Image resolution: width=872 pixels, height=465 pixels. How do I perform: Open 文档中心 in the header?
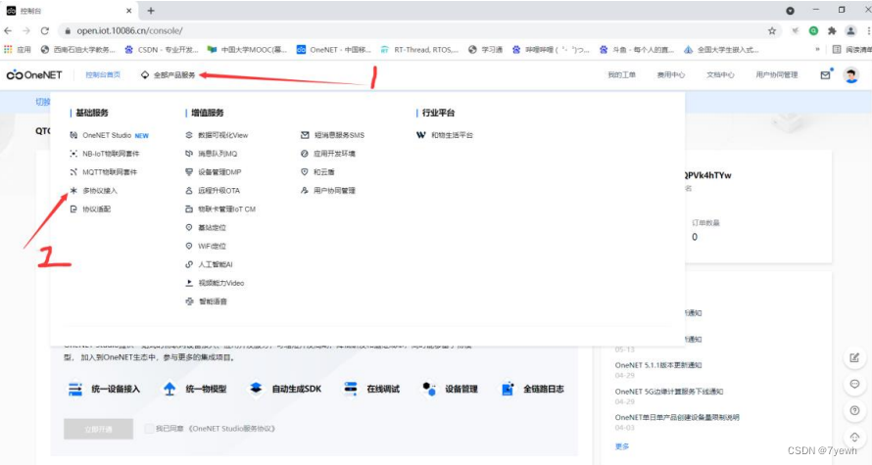point(720,75)
